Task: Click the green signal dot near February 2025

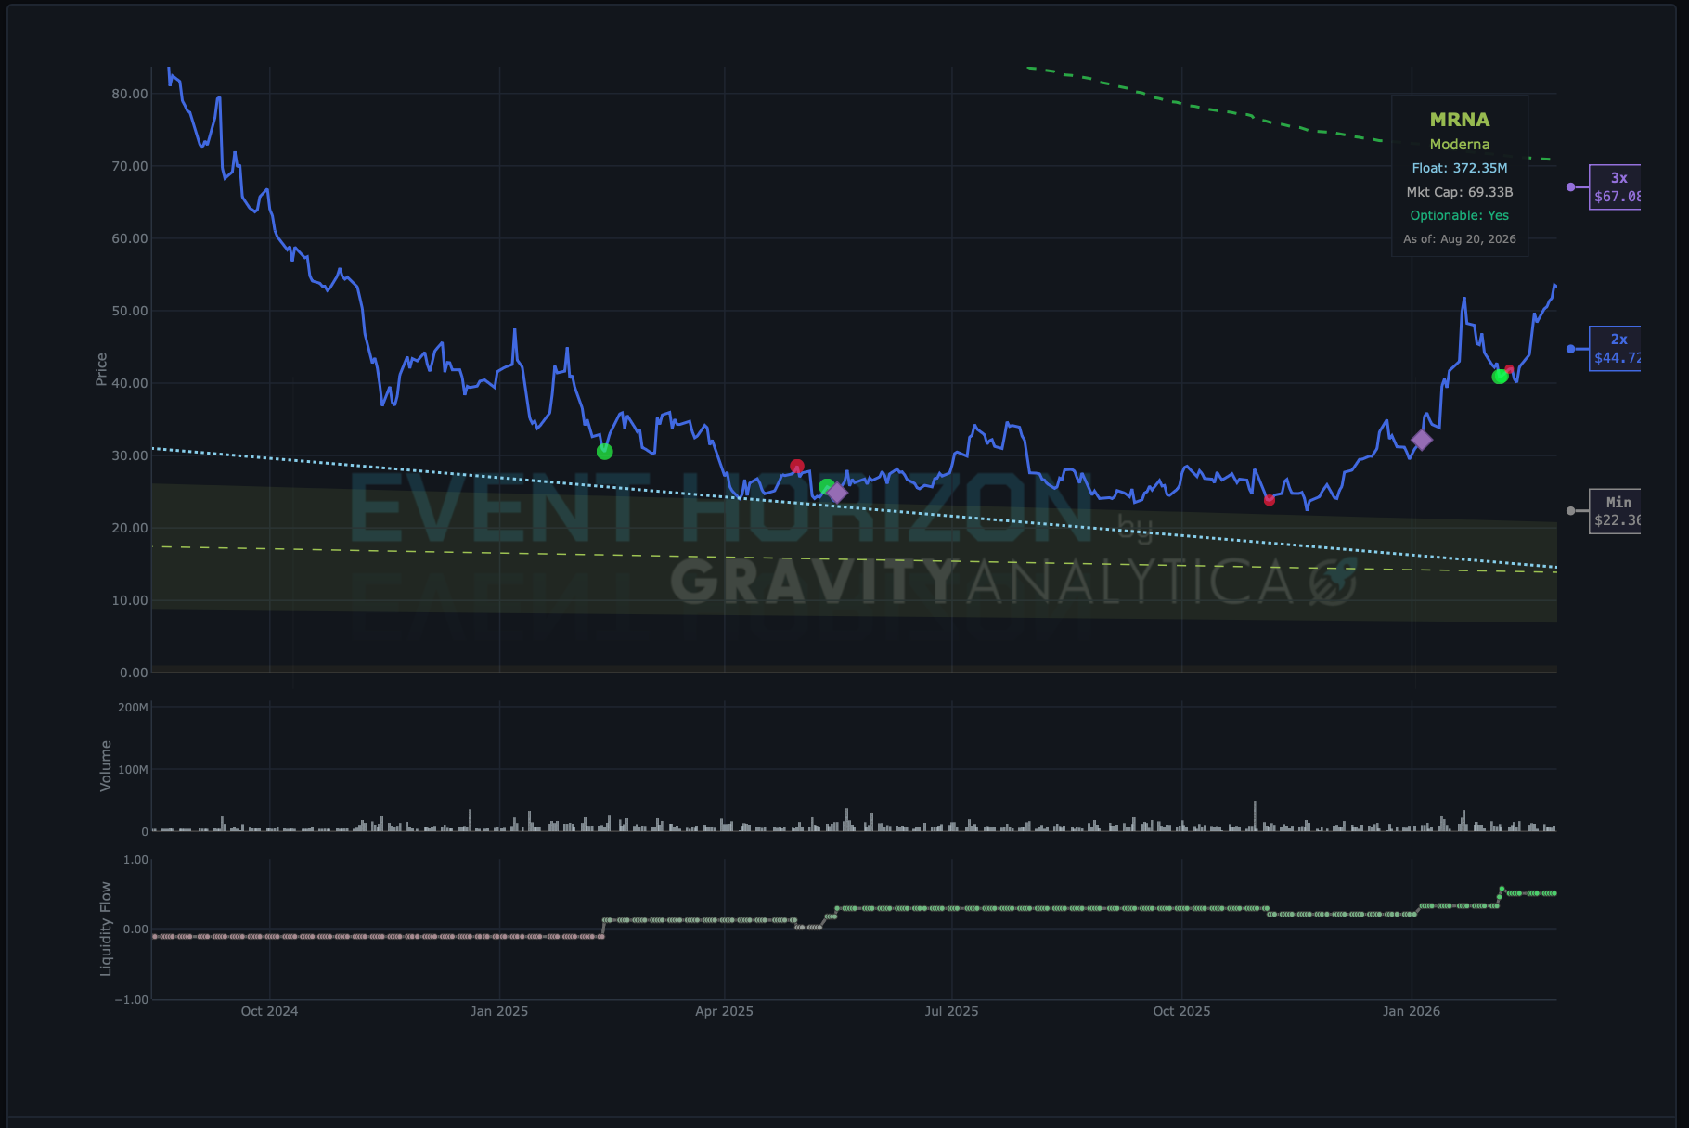Action: 605,452
